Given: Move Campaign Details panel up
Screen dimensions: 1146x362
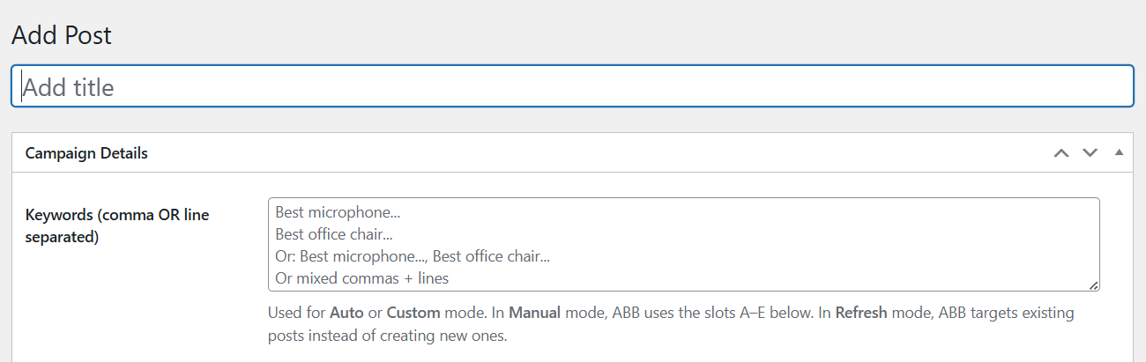Looking at the screenshot, I should [x=1061, y=153].
